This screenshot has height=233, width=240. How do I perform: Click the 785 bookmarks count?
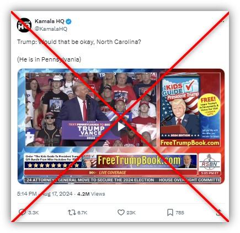tap(180, 213)
